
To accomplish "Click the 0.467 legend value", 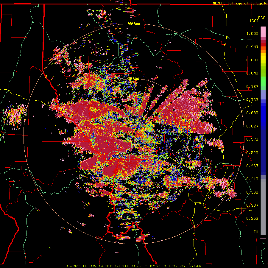I will pyautogui.click(x=252, y=166).
